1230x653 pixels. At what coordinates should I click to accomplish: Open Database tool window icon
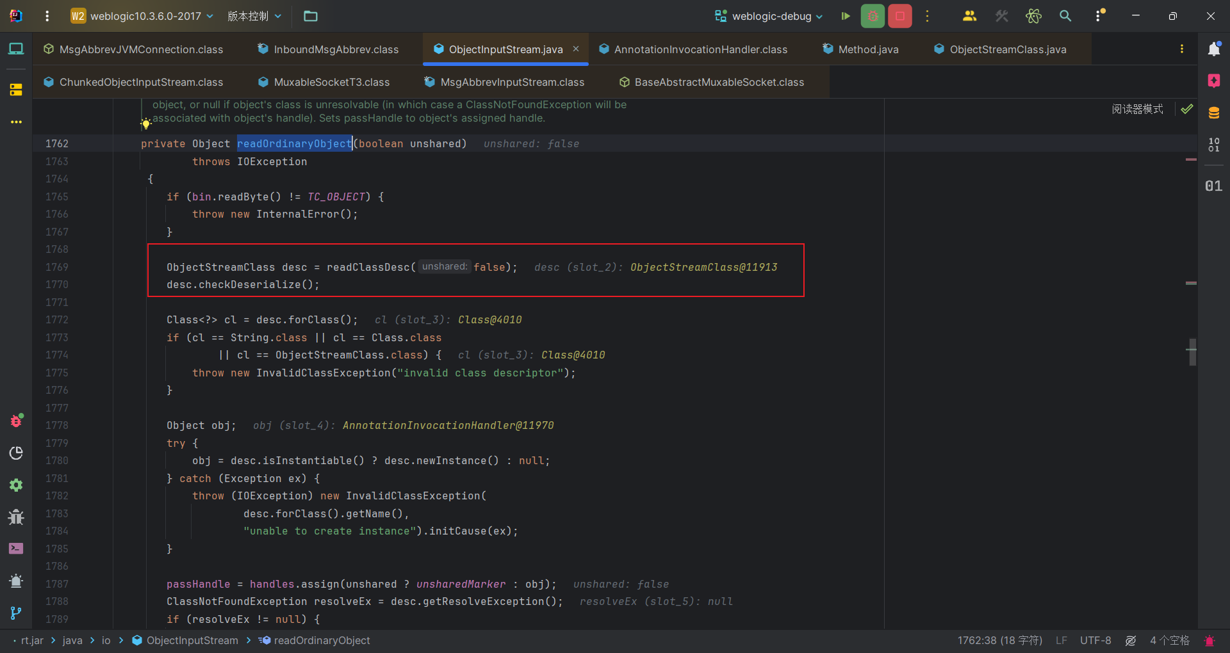1214,113
